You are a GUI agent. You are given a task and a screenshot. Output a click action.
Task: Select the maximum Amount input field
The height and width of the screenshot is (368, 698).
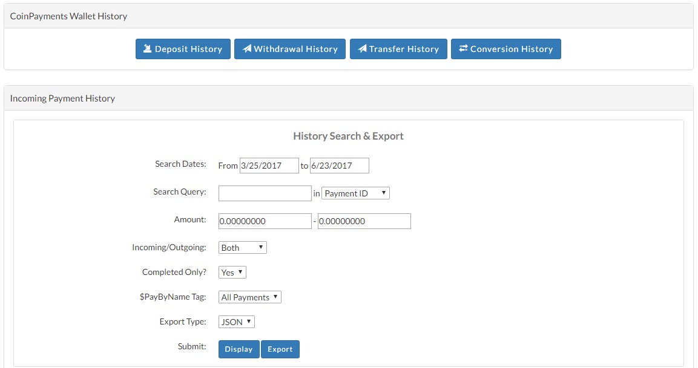click(364, 221)
